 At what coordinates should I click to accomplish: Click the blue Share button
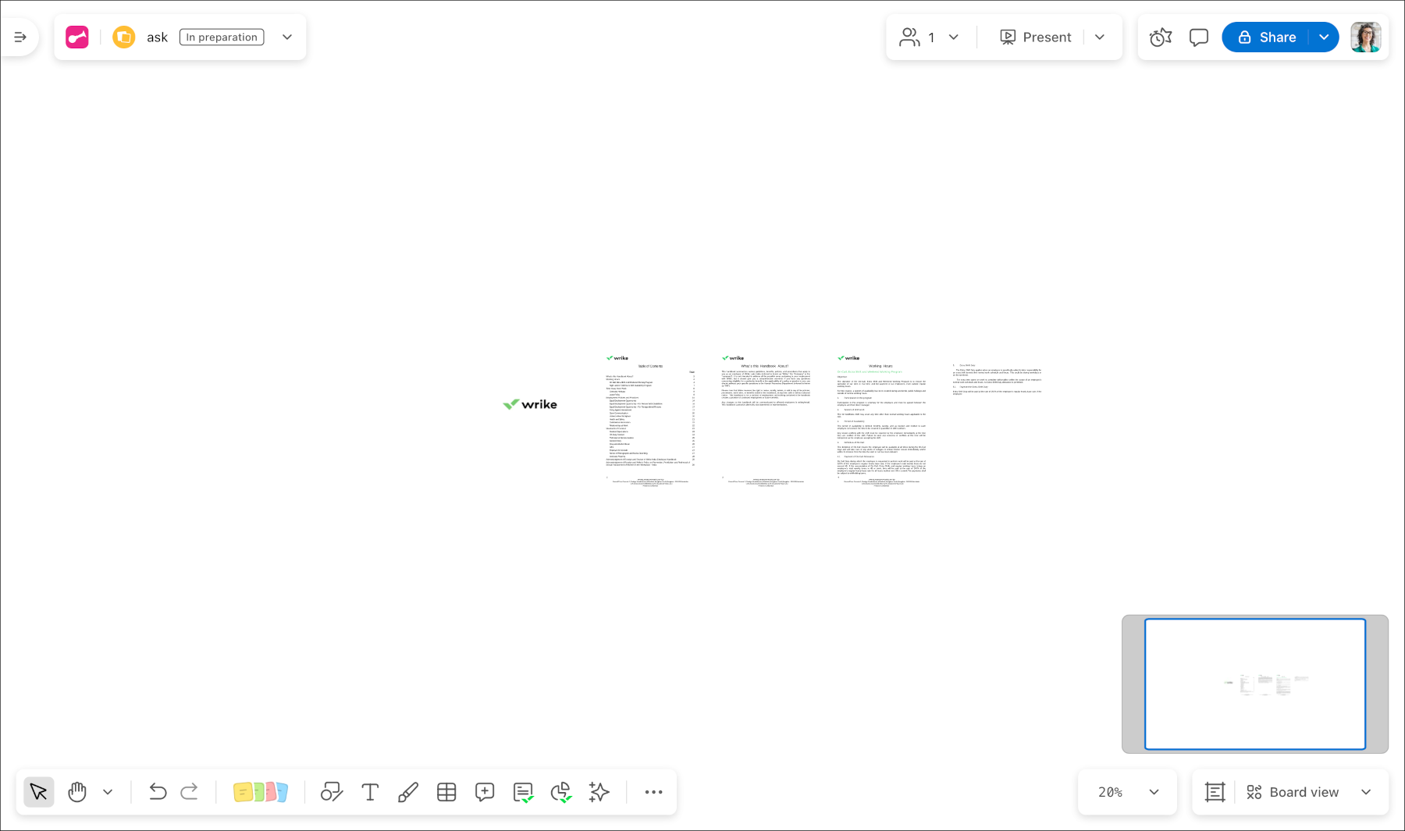[x=1267, y=37]
